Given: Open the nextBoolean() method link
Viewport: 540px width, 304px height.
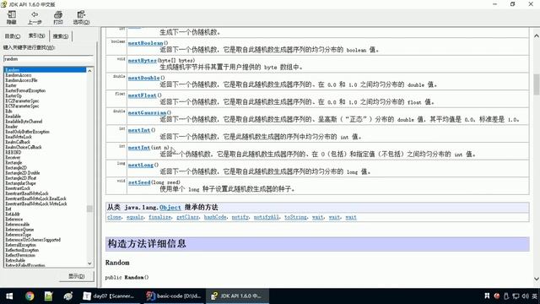Looking at the screenshot, I should (145, 43).
